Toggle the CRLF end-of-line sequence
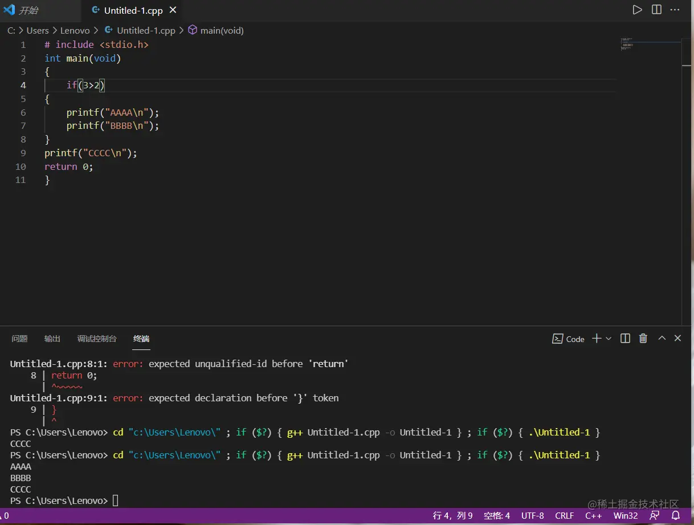The height and width of the screenshot is (525, 694). 564,515
